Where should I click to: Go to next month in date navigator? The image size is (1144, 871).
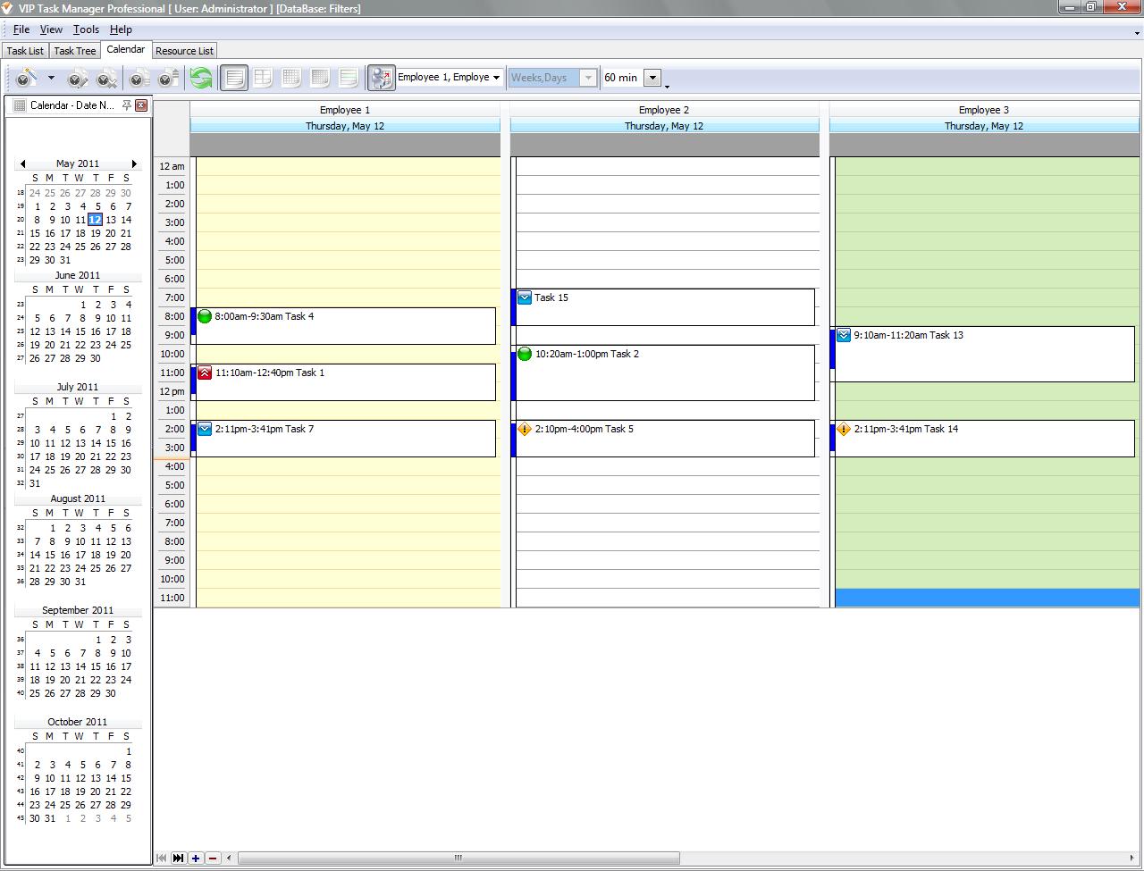point(134,163)
